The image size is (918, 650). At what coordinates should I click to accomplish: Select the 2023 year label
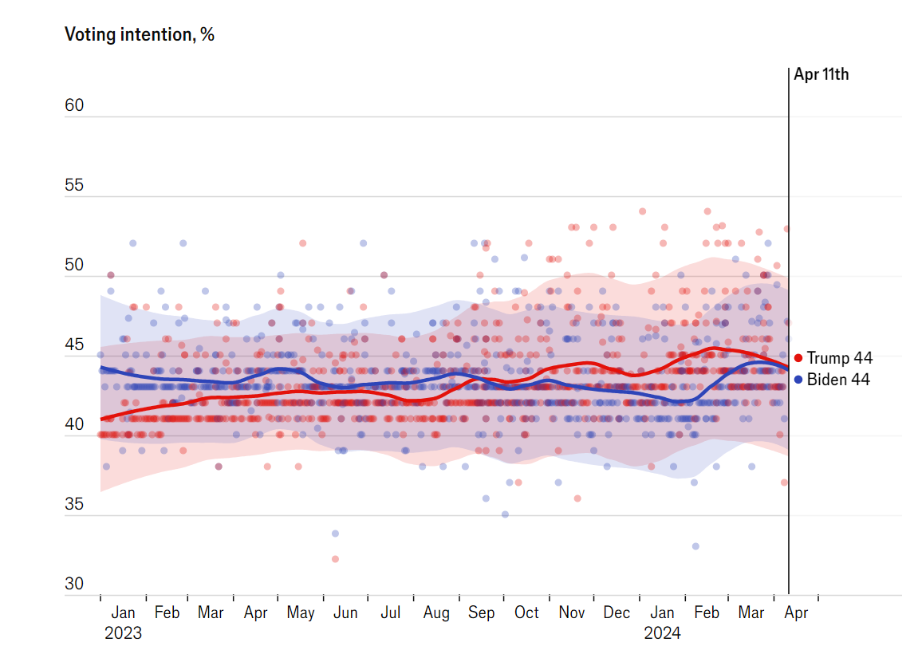click(123, 633)
